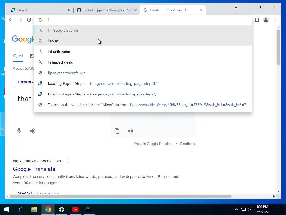Go back with the browser back arrow
The width and height of the screenshot is (286, 215).
point(11,20)
